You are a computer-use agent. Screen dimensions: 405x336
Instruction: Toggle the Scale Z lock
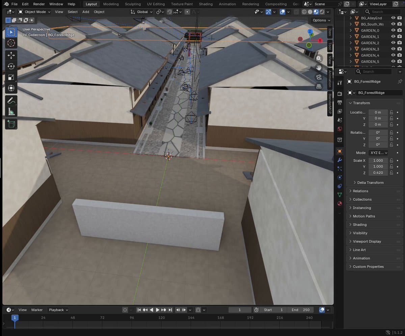391,173
